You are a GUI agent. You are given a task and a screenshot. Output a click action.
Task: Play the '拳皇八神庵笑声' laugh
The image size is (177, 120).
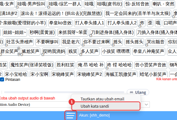149,51
